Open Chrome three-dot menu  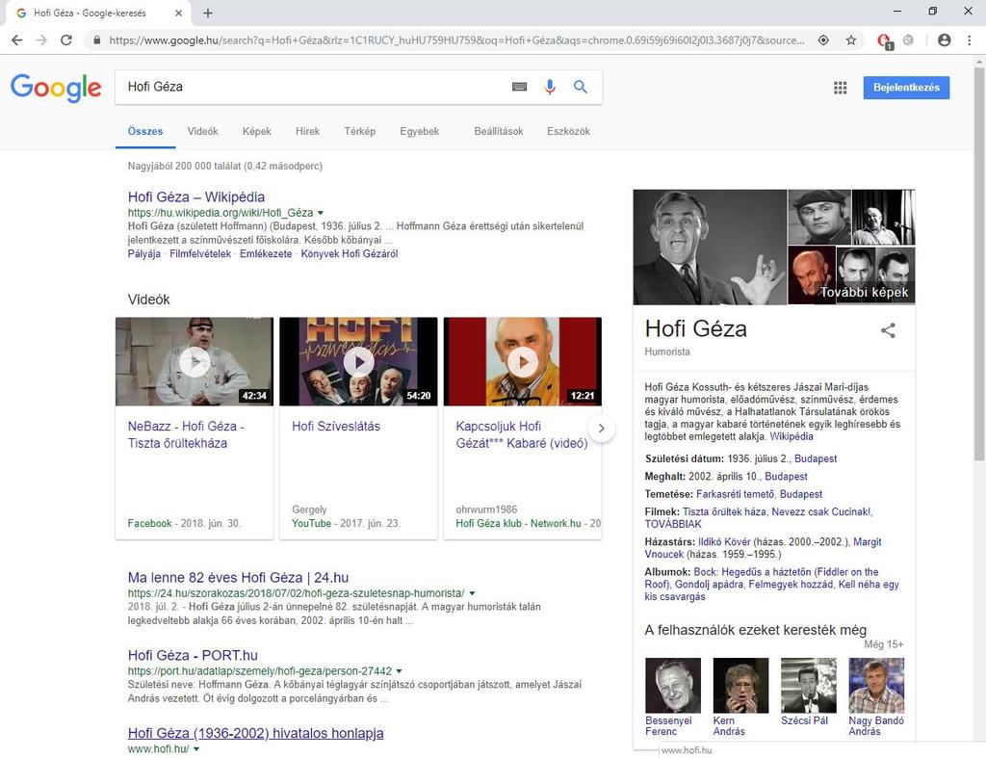coord(969,40)
